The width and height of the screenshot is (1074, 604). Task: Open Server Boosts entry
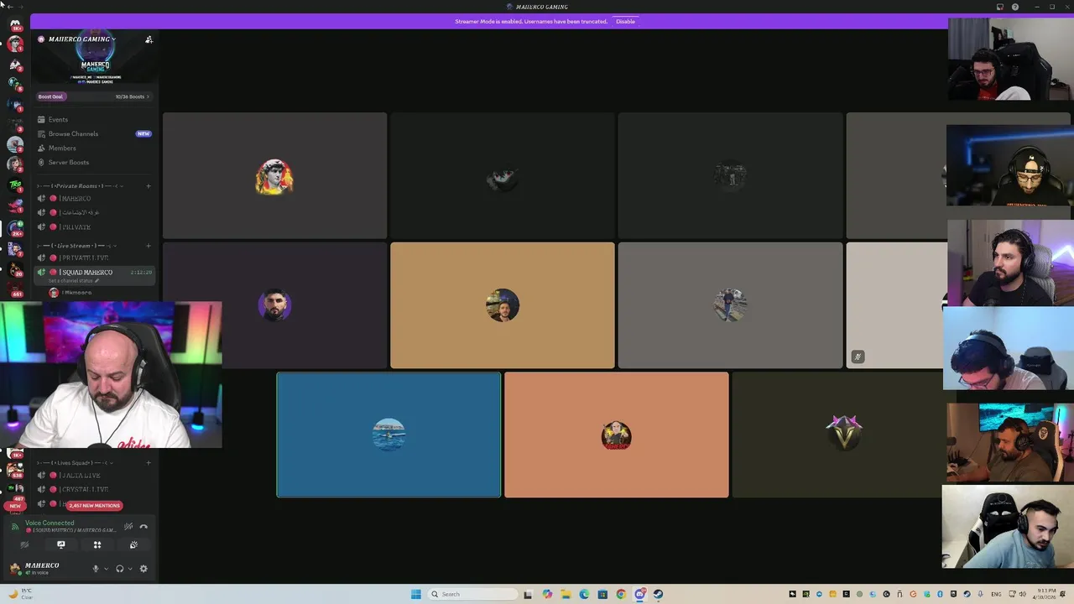(94, 162)
